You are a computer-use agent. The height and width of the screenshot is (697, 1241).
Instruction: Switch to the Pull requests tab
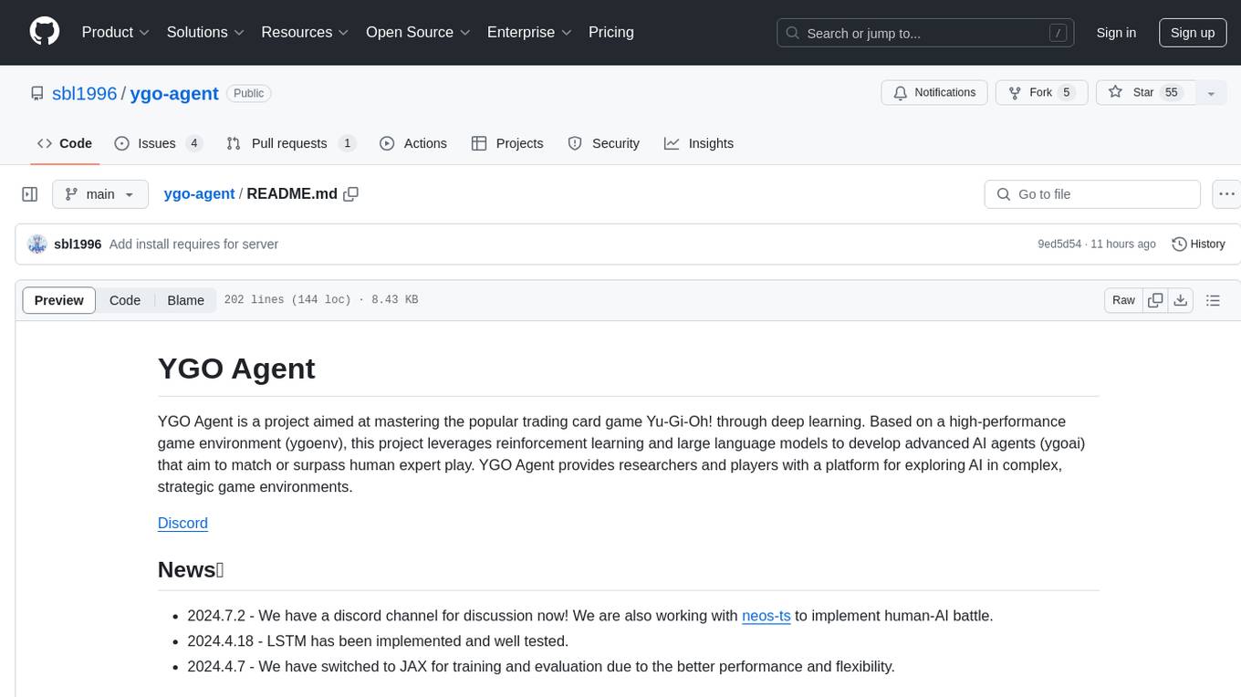[x=290, y=143]
